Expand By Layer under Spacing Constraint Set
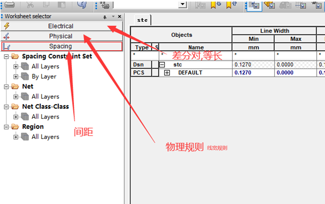 (16, 77)
